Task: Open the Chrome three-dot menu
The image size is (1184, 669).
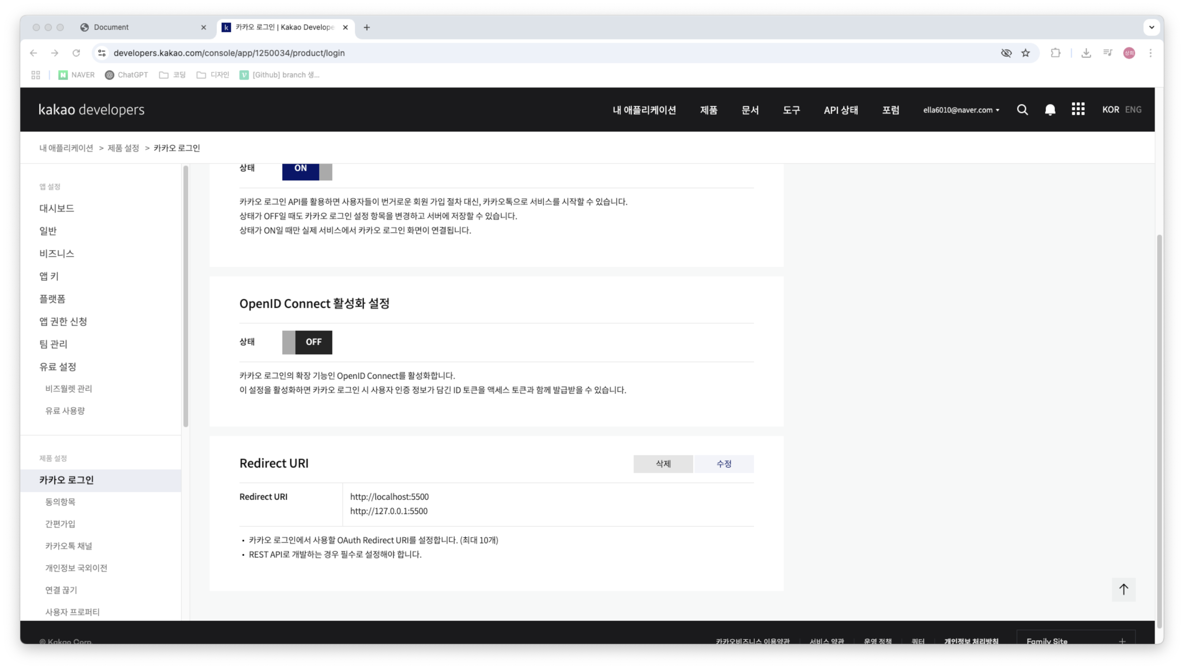Action: [1150, 53]
